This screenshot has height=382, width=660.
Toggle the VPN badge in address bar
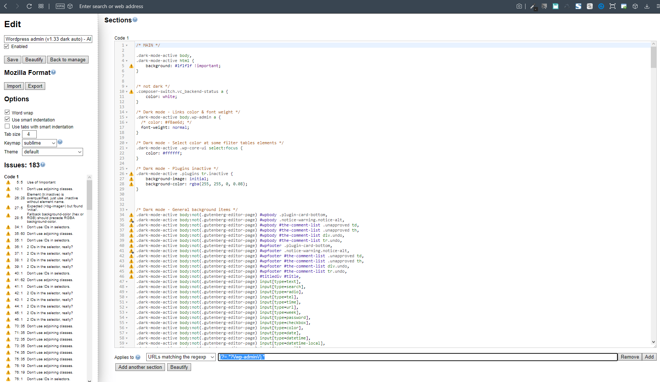pos(60,6)
